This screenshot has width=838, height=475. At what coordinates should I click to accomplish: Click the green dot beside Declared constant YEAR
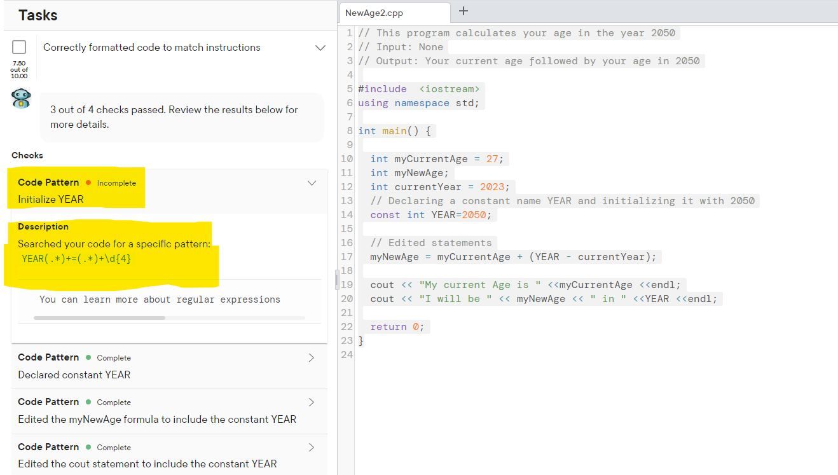point(88,357)
